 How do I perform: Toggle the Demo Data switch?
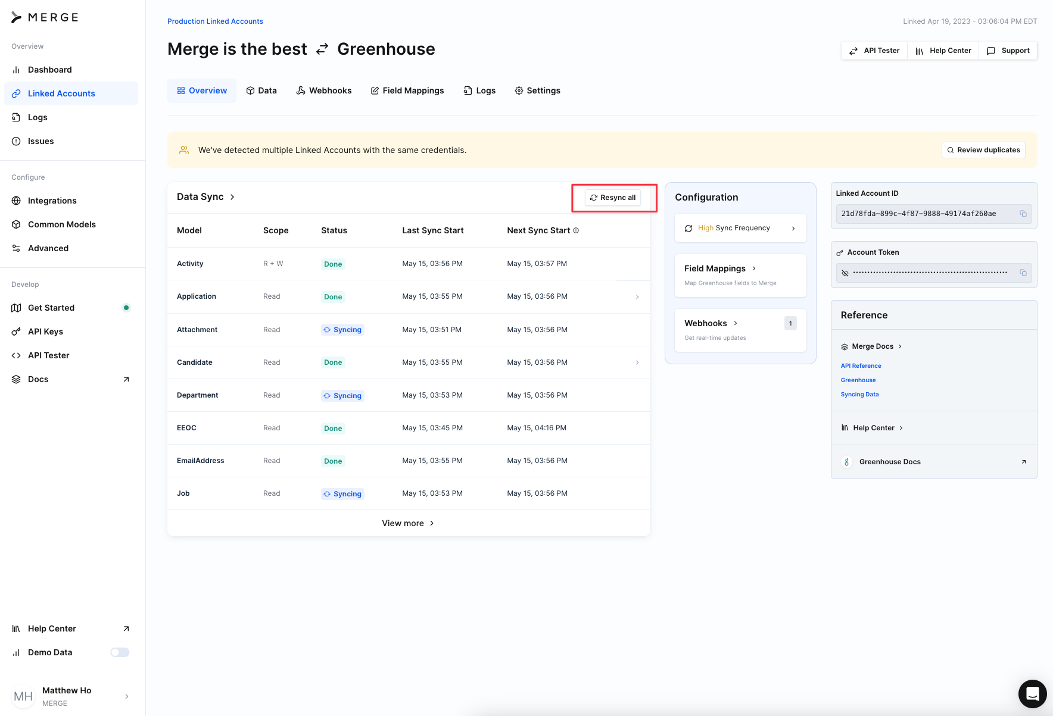click(120, 652)
